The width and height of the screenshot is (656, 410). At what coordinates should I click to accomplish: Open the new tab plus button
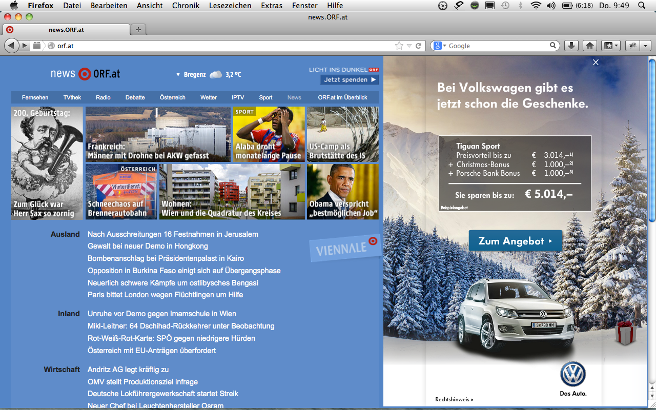pos(138,29)
